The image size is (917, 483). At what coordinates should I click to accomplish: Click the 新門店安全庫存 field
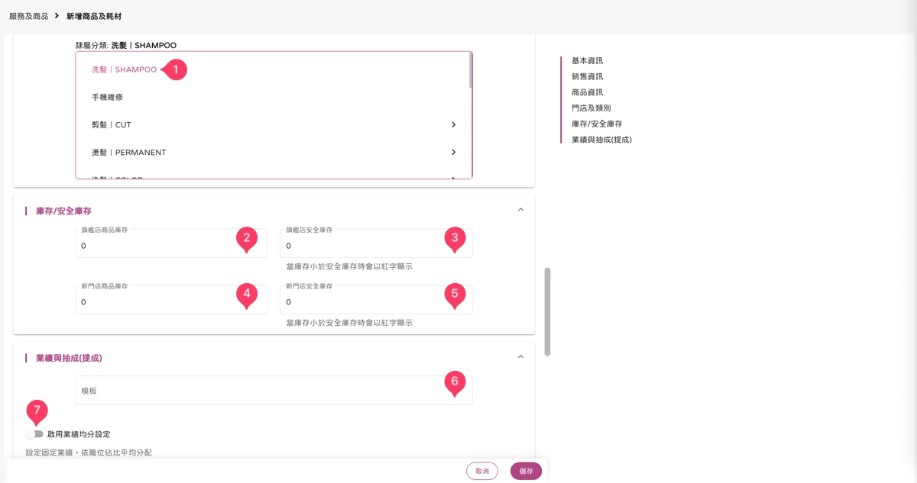point(376,299)
